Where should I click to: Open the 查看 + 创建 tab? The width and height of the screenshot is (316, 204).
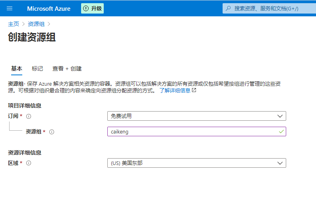[67, 69]
